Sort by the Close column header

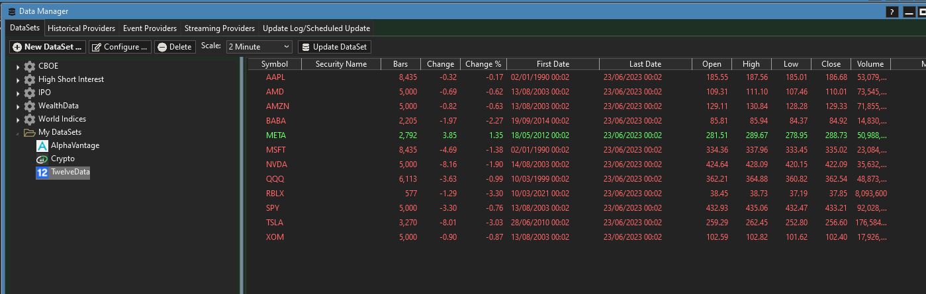[x=831, y=64]
